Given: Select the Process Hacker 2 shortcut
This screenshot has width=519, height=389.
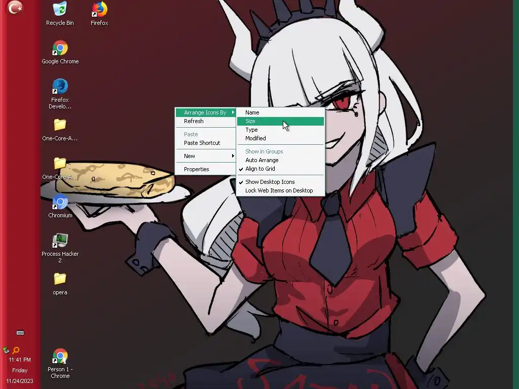Looking at the screenshot, I should click(60, 248).
